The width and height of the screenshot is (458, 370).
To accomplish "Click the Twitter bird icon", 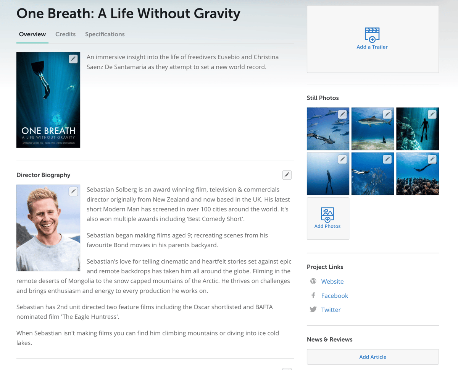I will click(x=313, y=310).
